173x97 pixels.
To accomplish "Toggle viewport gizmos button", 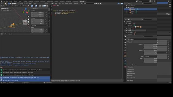I will pyautogui.click(x=32, y=6).
